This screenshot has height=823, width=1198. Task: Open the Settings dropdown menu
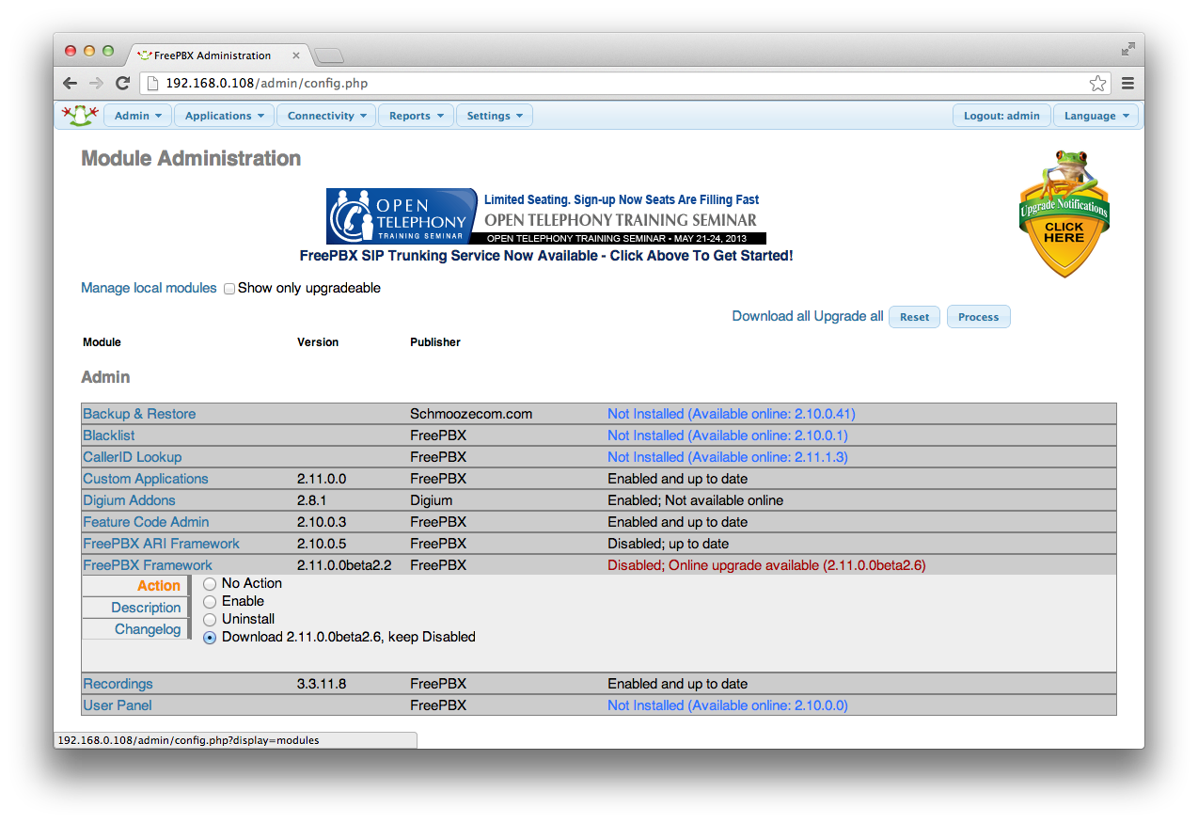click(495, 116)
